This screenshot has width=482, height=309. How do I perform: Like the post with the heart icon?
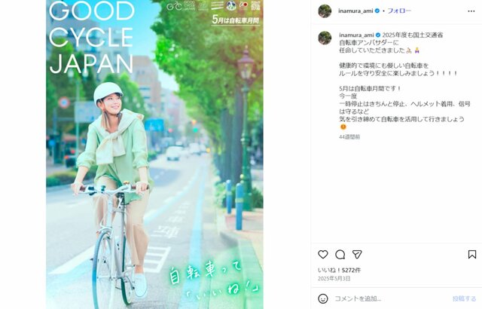click(x=323, y=254)
